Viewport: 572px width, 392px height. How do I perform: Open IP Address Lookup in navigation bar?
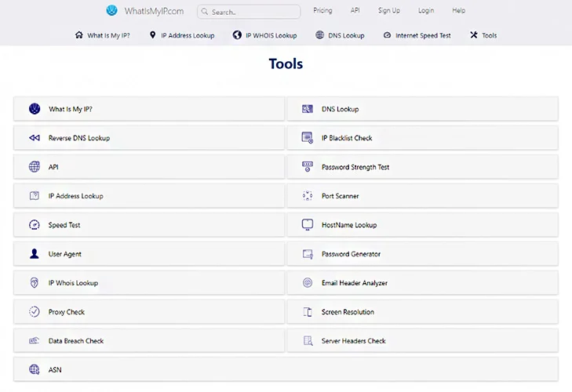pos(182,35)
